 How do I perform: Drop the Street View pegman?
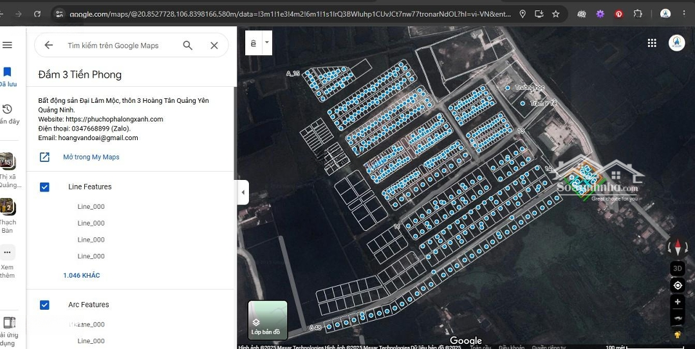coord(677,334)
